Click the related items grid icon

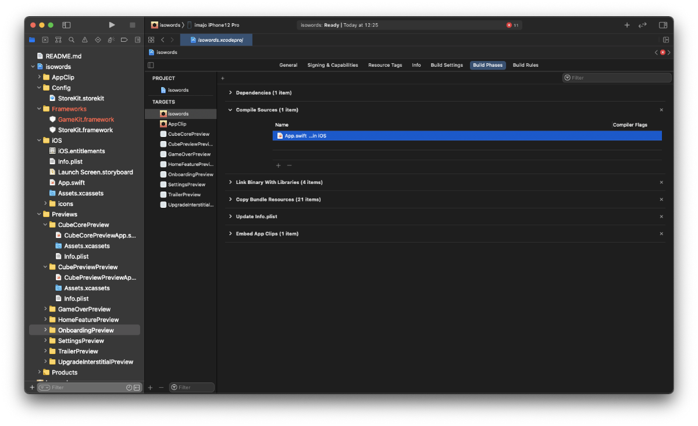tap(151, 39)
